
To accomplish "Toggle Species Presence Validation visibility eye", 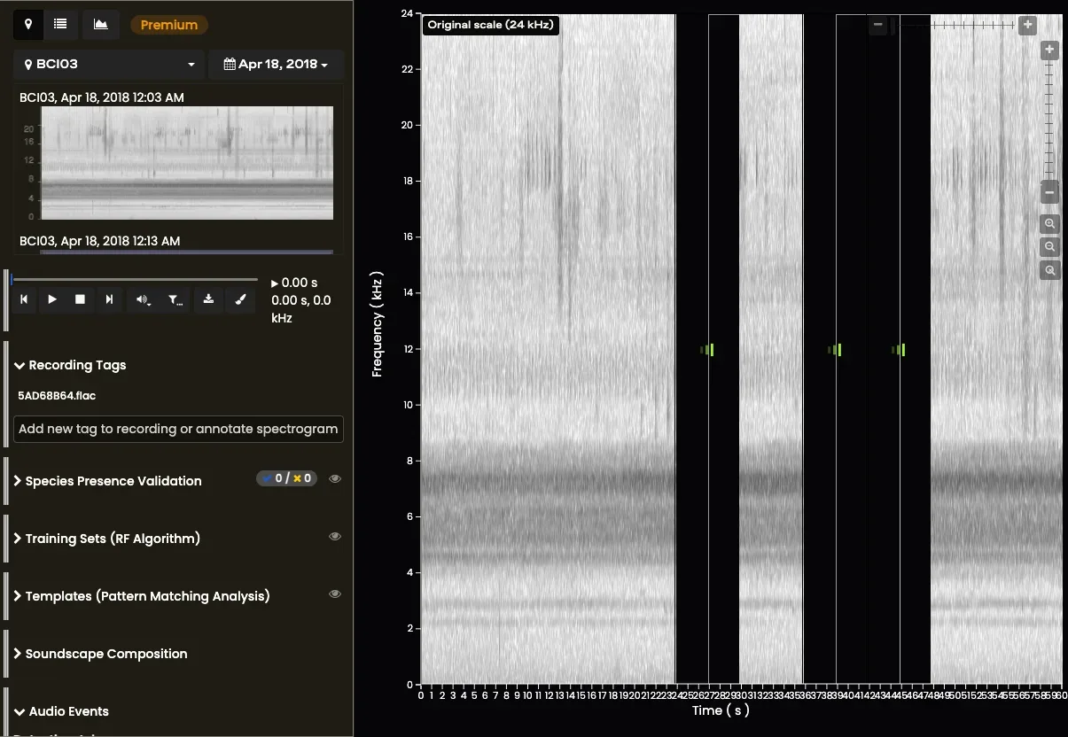I will 335,478.
